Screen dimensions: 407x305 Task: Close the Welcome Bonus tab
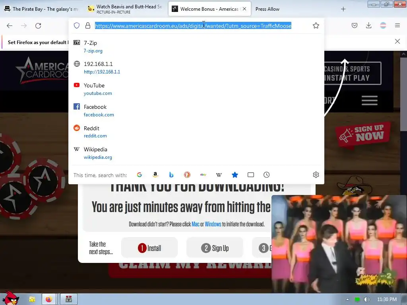click(x=244, y=9)
